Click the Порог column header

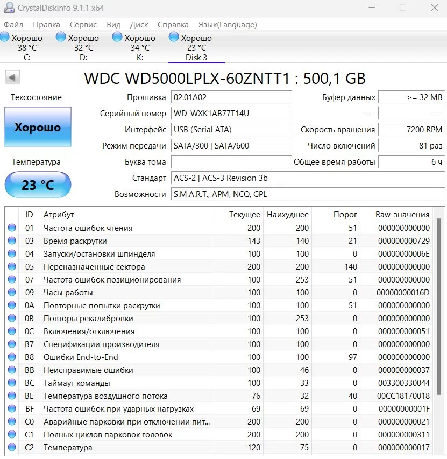336,215
